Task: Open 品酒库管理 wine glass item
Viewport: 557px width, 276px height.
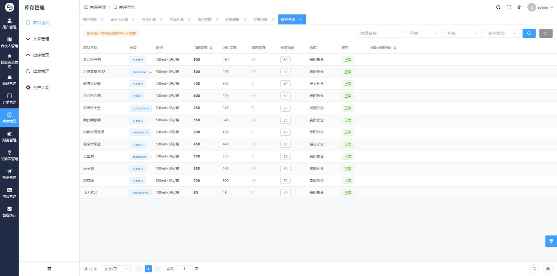Action: tap(9, 156)
